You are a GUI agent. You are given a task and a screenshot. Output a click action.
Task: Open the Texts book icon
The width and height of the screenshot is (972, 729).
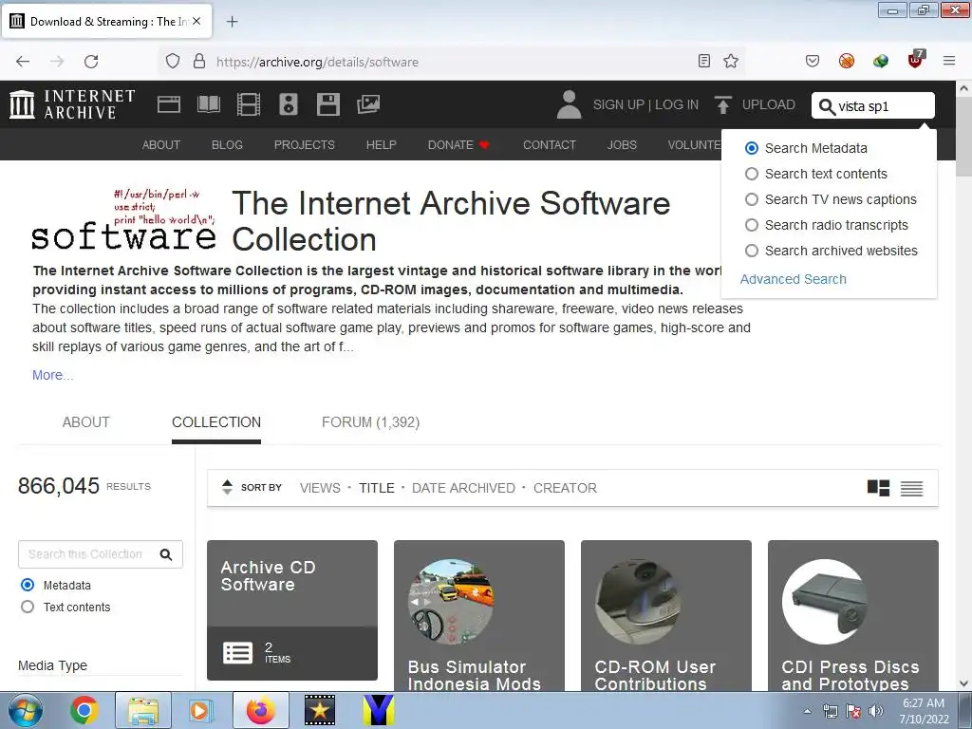208,104
